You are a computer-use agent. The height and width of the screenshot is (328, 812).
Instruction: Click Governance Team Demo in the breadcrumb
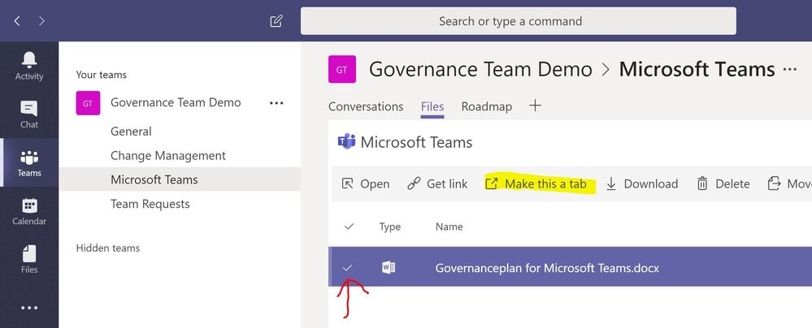[480, 69]
